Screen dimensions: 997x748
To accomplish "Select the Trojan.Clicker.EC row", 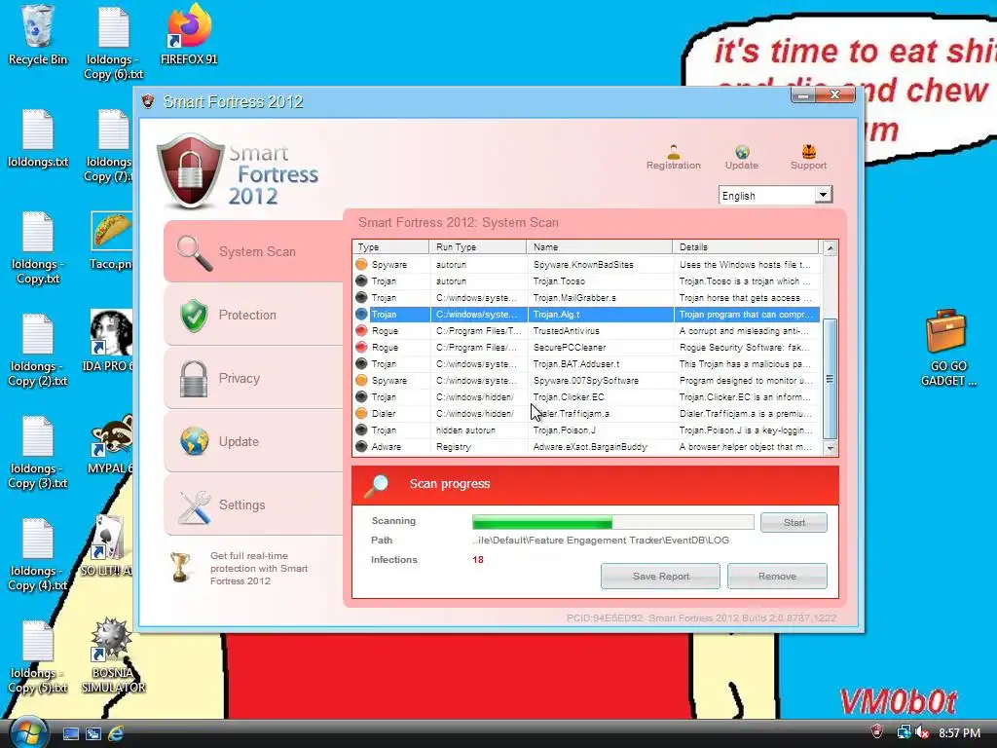I will (586, 397).
